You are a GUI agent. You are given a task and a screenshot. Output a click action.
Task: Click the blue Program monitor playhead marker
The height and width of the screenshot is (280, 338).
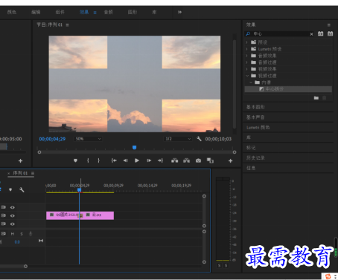click(134, 148)
